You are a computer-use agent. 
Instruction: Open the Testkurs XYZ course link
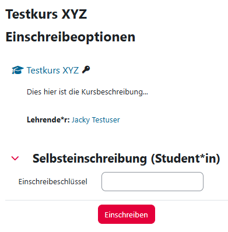(x=52, y=71)
